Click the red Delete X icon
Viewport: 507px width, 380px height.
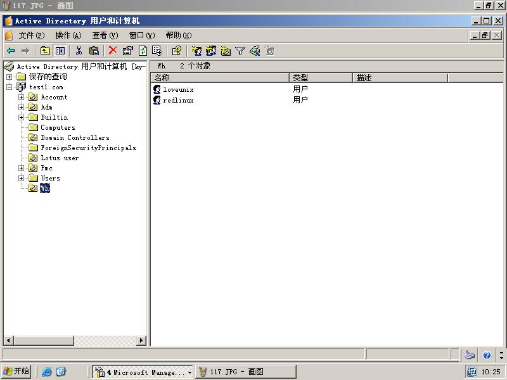click(113, 51)
